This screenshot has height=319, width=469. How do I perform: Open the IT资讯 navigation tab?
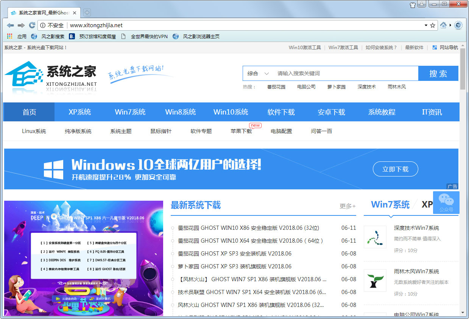[x=432, y=112]
